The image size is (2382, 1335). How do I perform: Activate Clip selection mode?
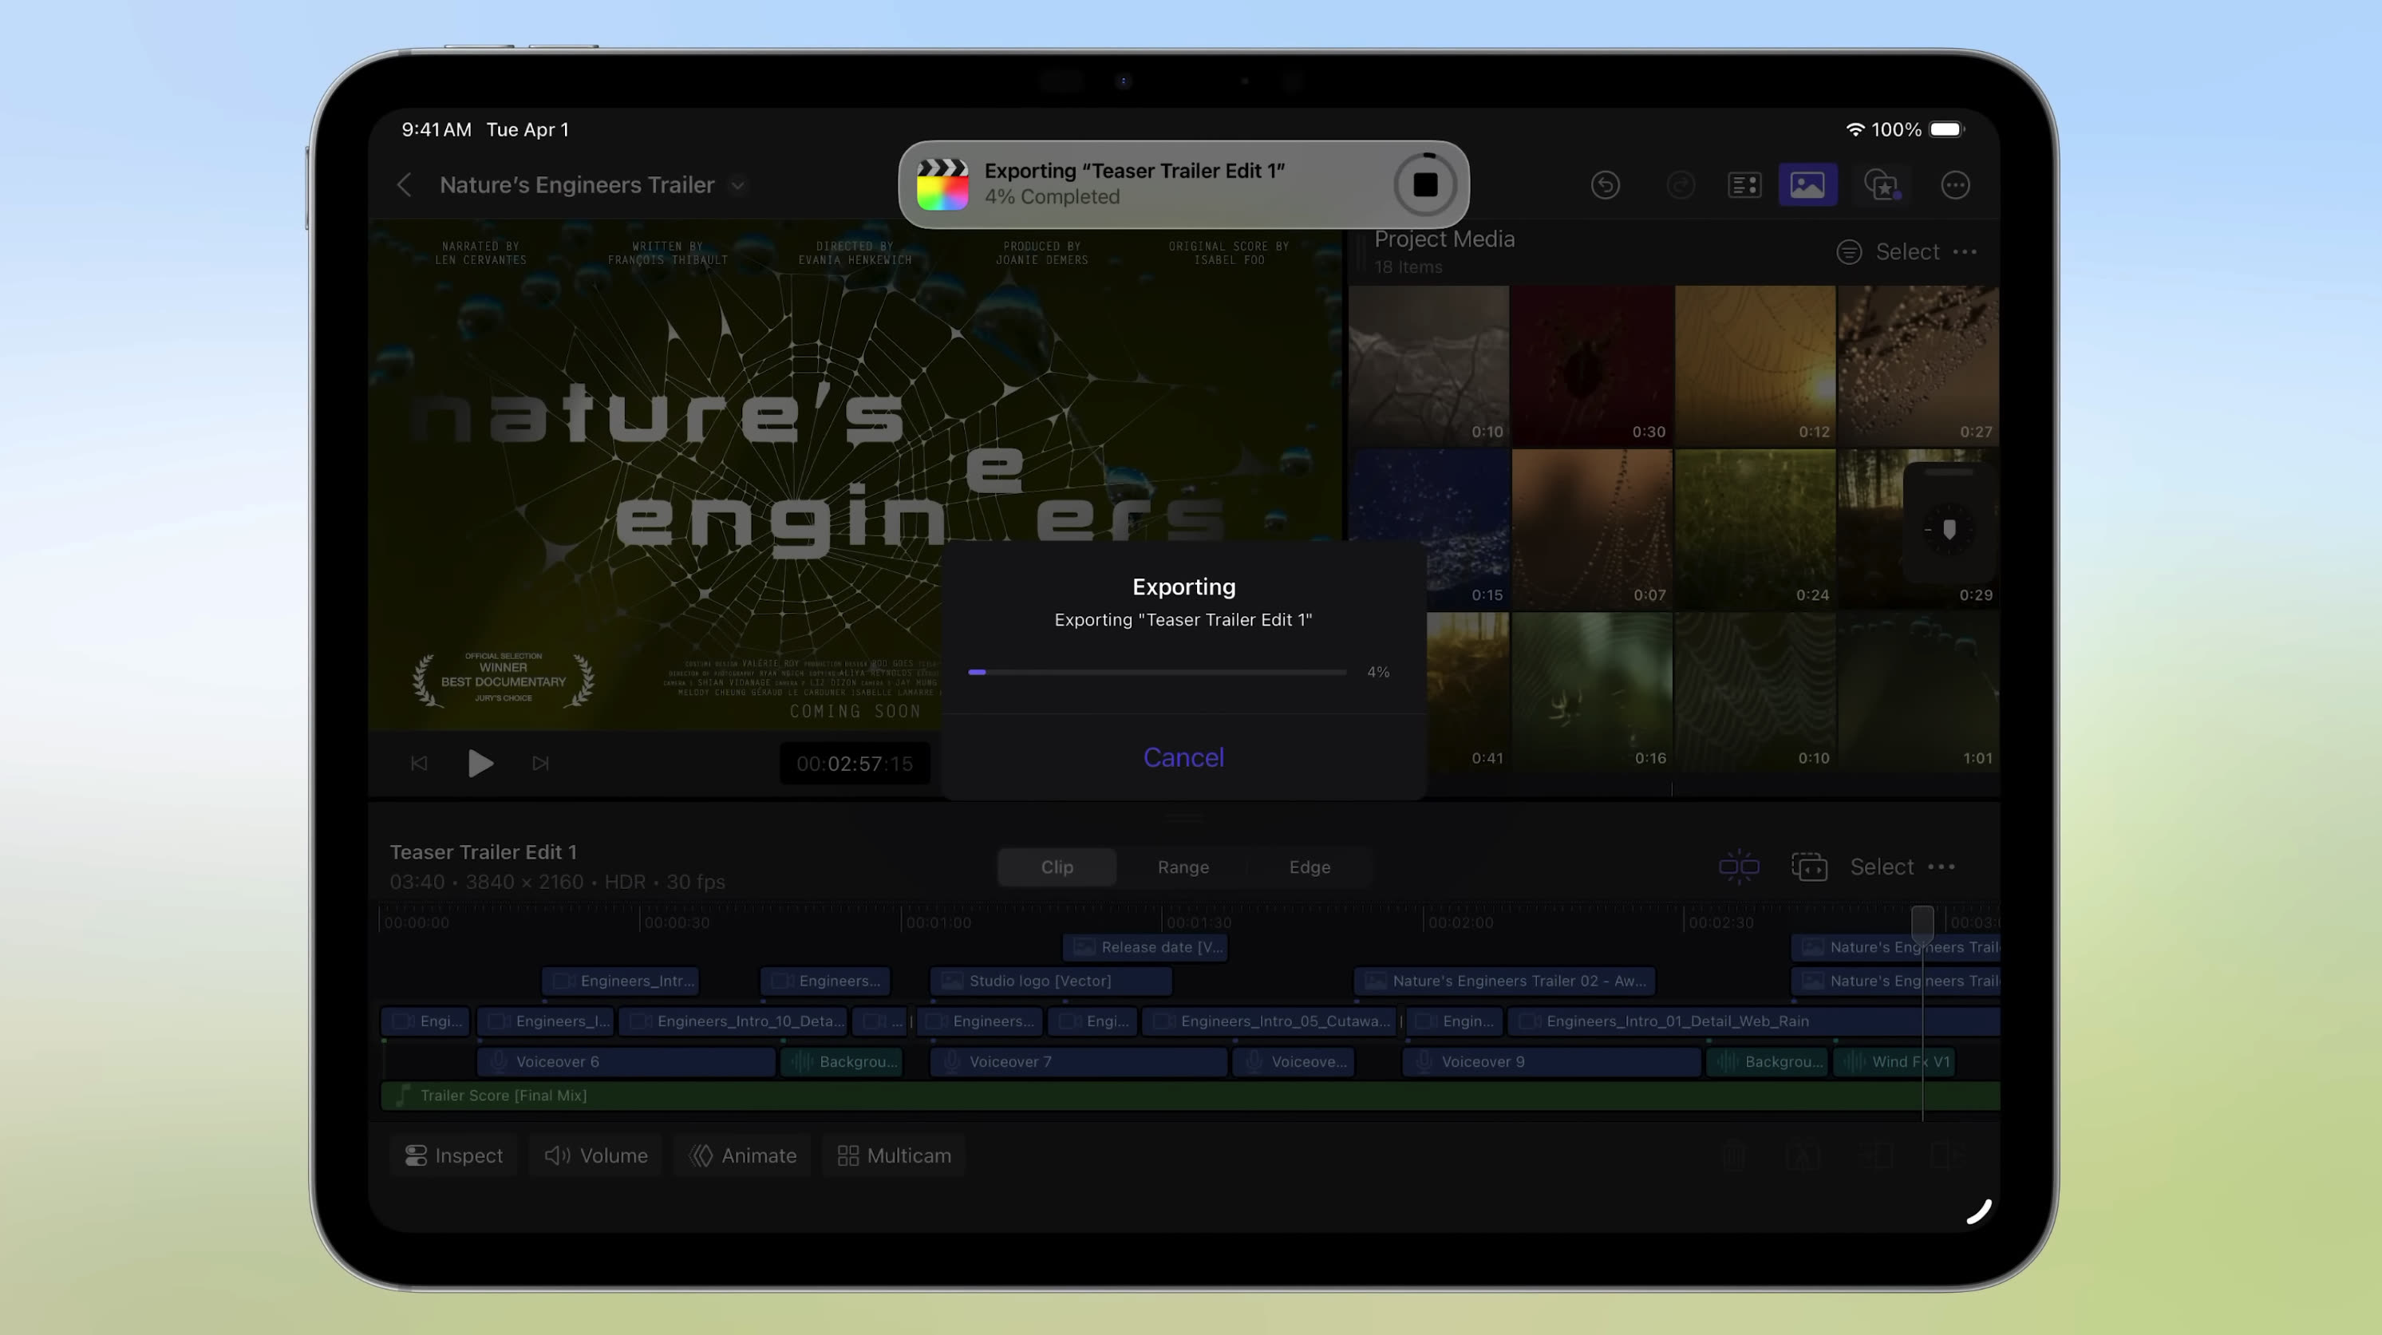pyautogui.click(x=1056, y=867)
